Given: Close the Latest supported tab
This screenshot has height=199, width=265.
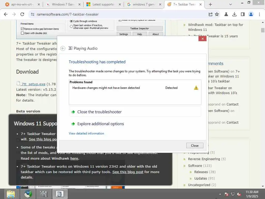Looking at the screenshot, I should click(x=120, y=5).
